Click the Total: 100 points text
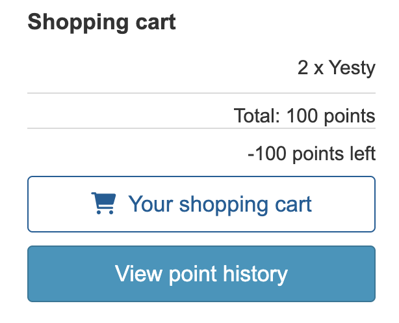This screenshot has height=323, width=399. [x=304, y=117]
